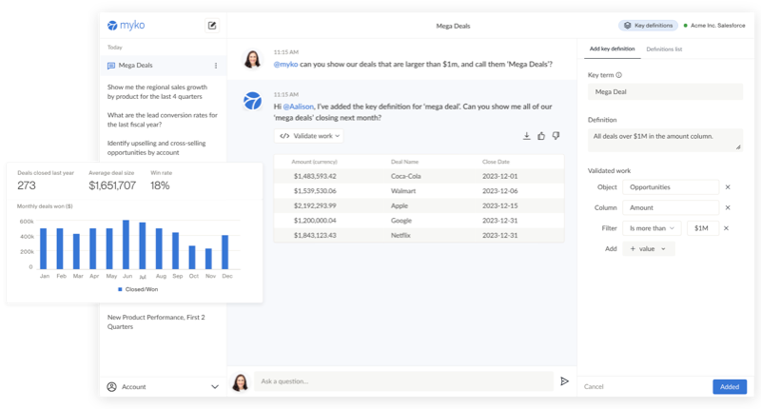The width and height of the screenshot is (761, 409).
Task: Click the Column Amount field
Action: tap(671, 207)
